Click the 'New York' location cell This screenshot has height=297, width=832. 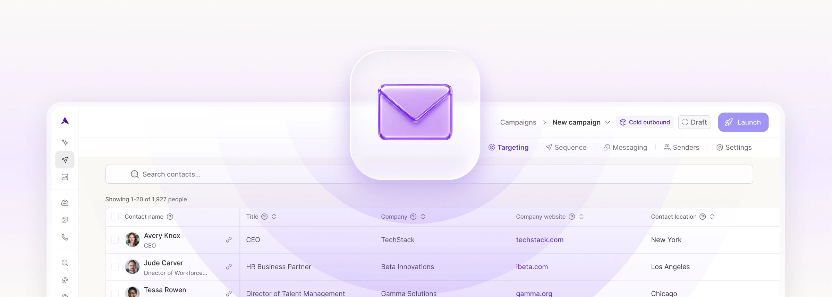666,240
